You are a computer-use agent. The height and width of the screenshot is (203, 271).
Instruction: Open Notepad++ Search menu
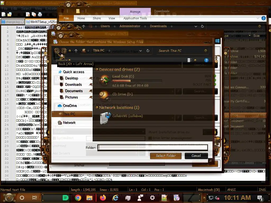(26, 8)
